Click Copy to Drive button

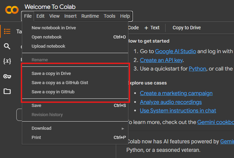[x=187, y=28]
